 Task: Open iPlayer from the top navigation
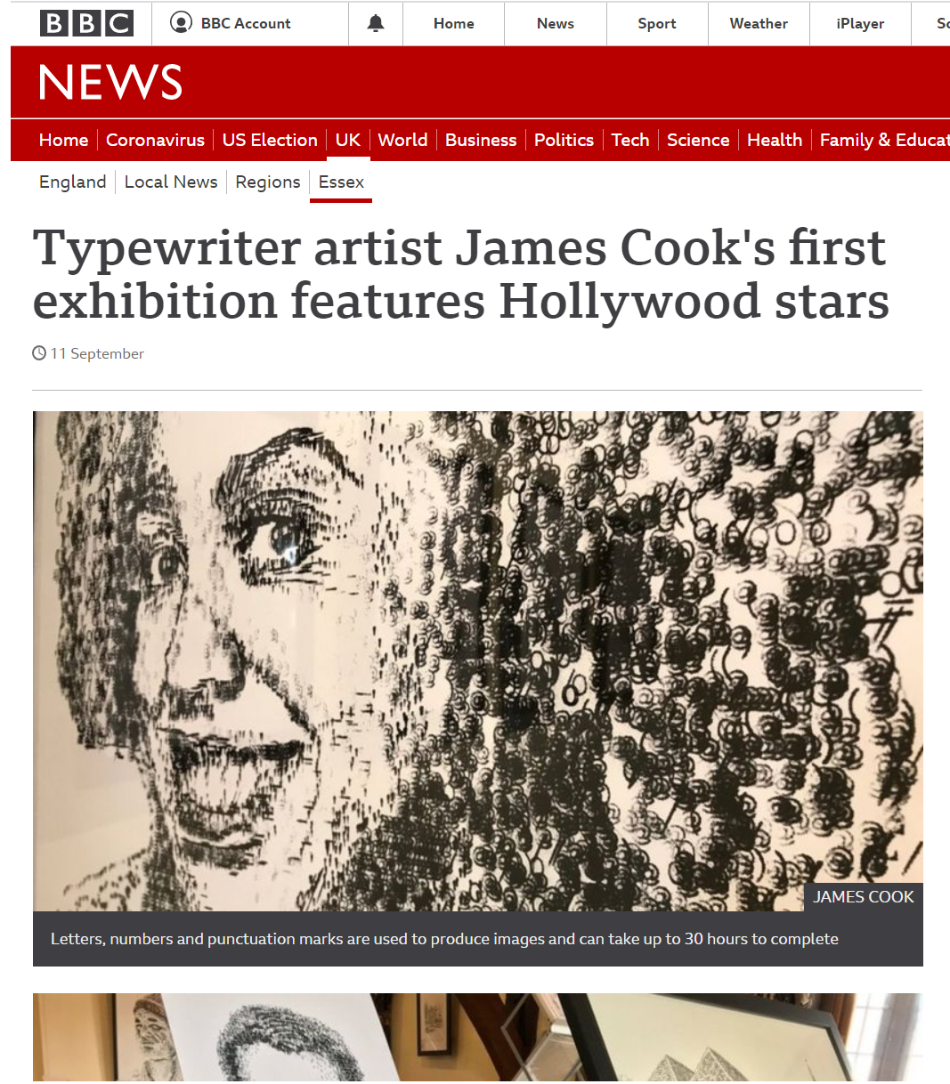[x=860, y=23]
